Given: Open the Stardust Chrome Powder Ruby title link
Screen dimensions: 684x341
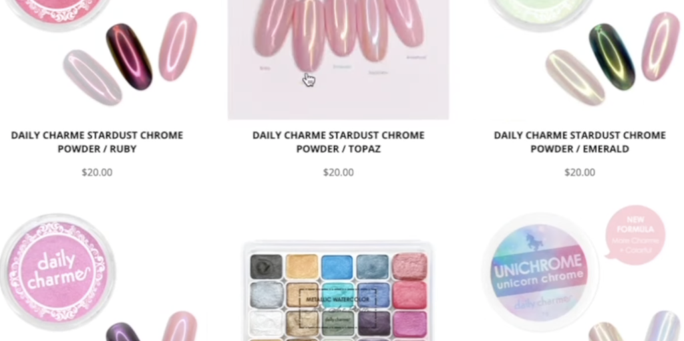Looking at the screenshot, I should click(97, 142).
